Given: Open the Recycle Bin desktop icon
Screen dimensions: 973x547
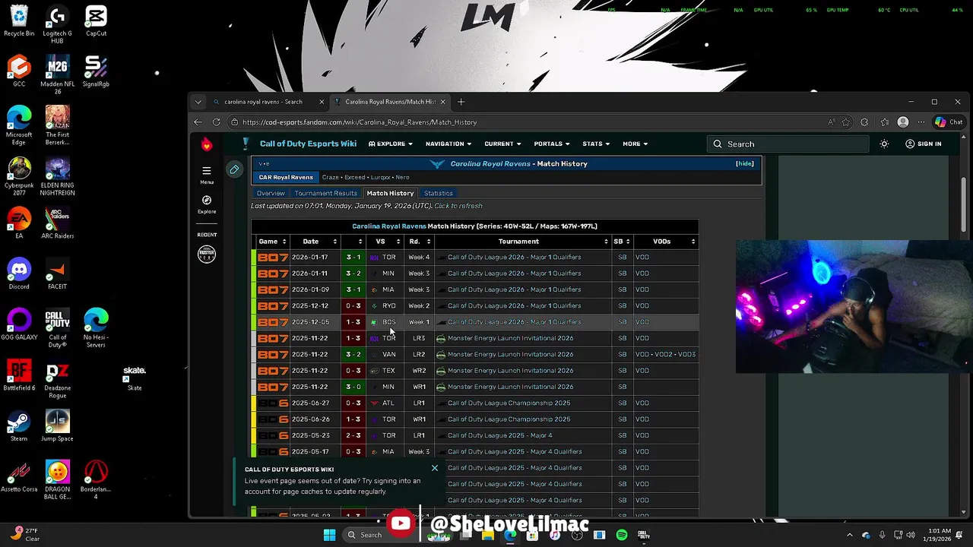Looking at the screenshot, I should pos(19,21).
